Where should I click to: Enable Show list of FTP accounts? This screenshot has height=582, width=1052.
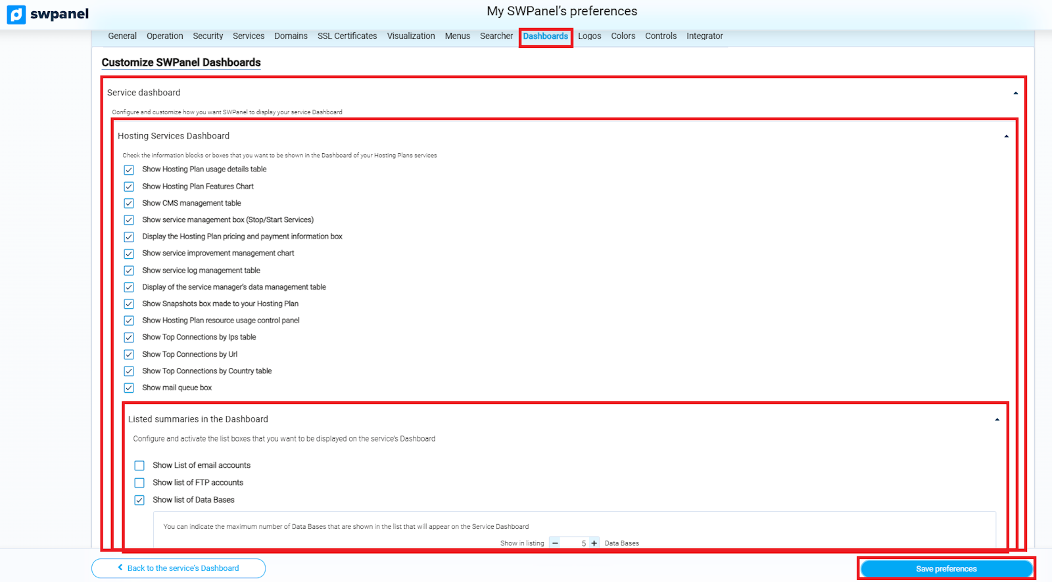click(x=139, y=483)
